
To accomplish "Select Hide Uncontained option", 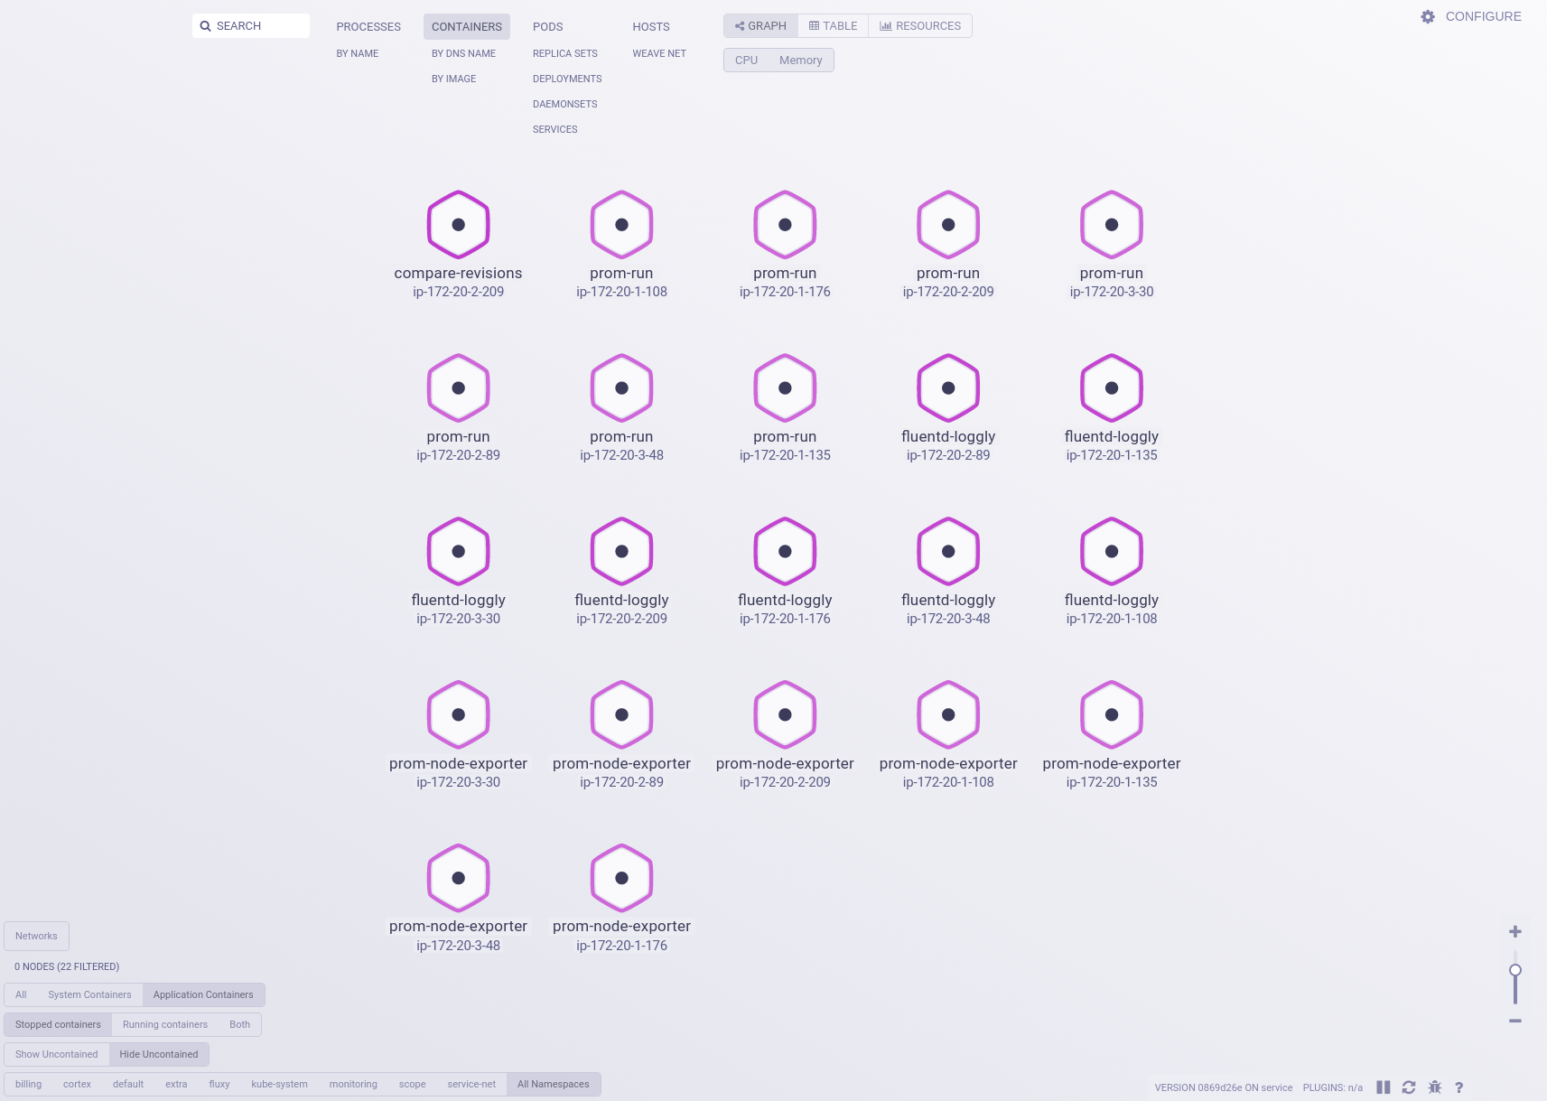I will coord(159,1055).
